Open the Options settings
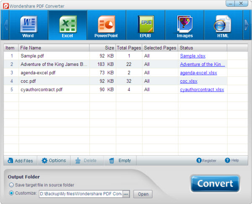 pos(54,160)
